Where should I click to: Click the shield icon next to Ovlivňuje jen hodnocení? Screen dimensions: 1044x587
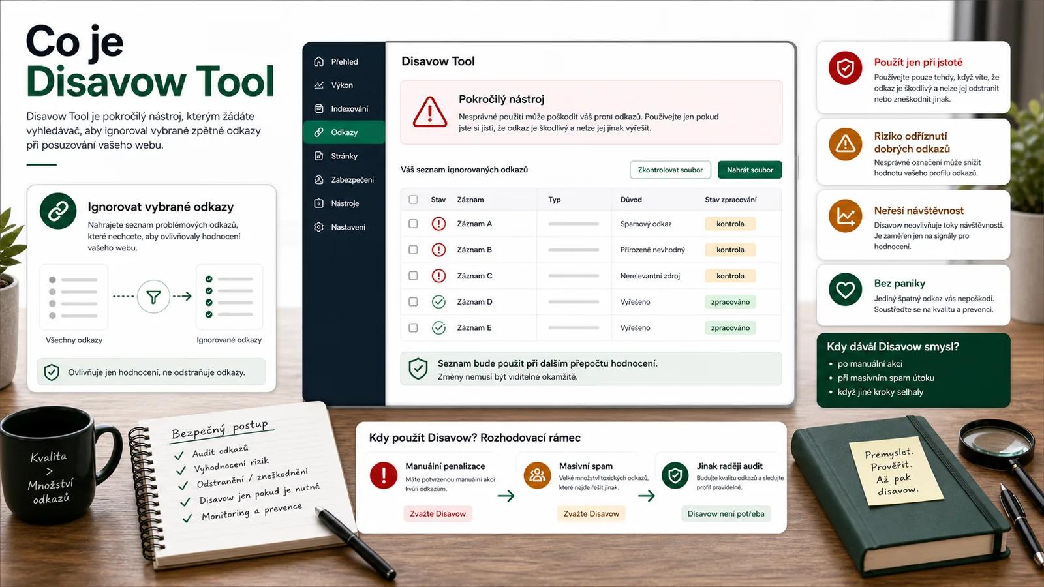(52, 372)
